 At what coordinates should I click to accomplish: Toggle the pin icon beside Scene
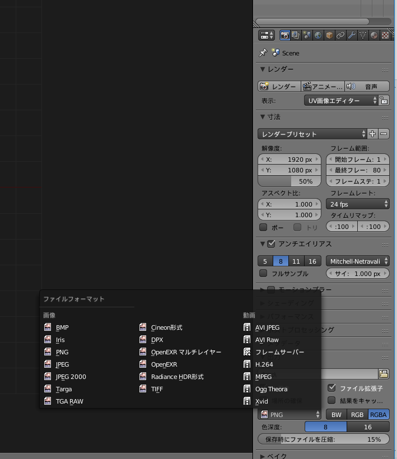pyautogui.click(x=263, y=53)
